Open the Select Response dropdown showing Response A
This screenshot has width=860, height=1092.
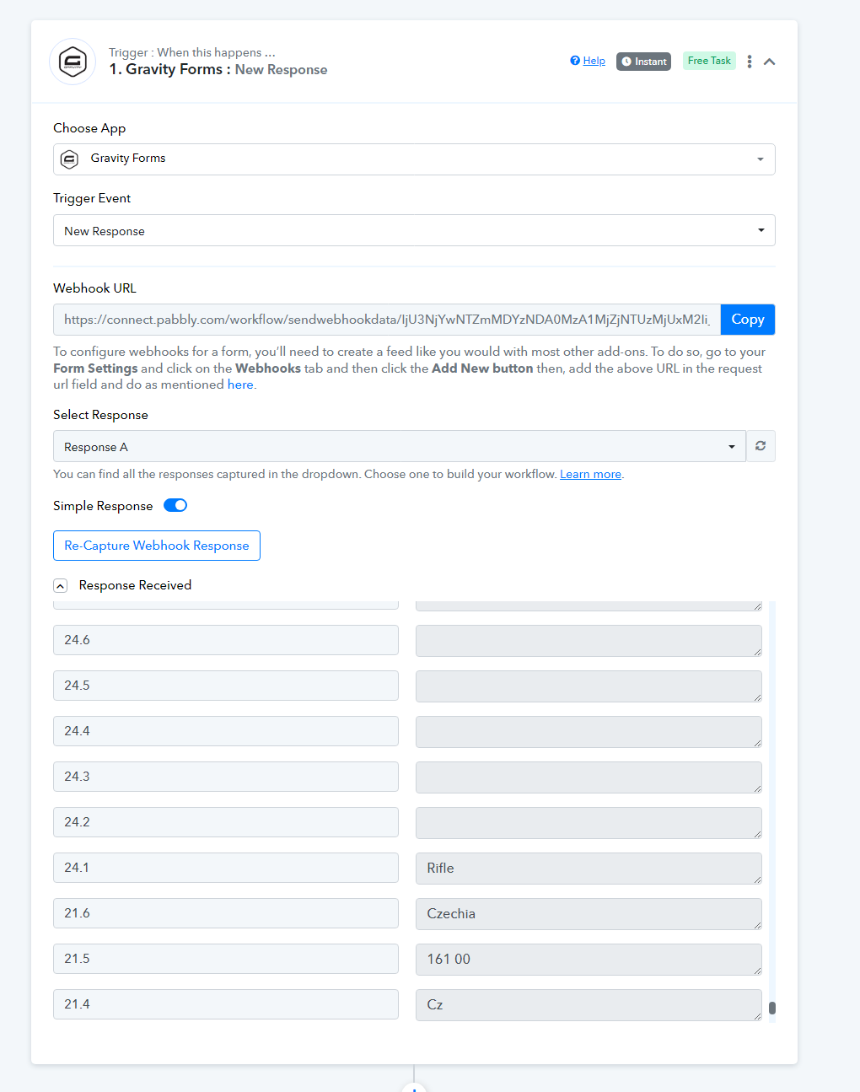tap(400, 446)
